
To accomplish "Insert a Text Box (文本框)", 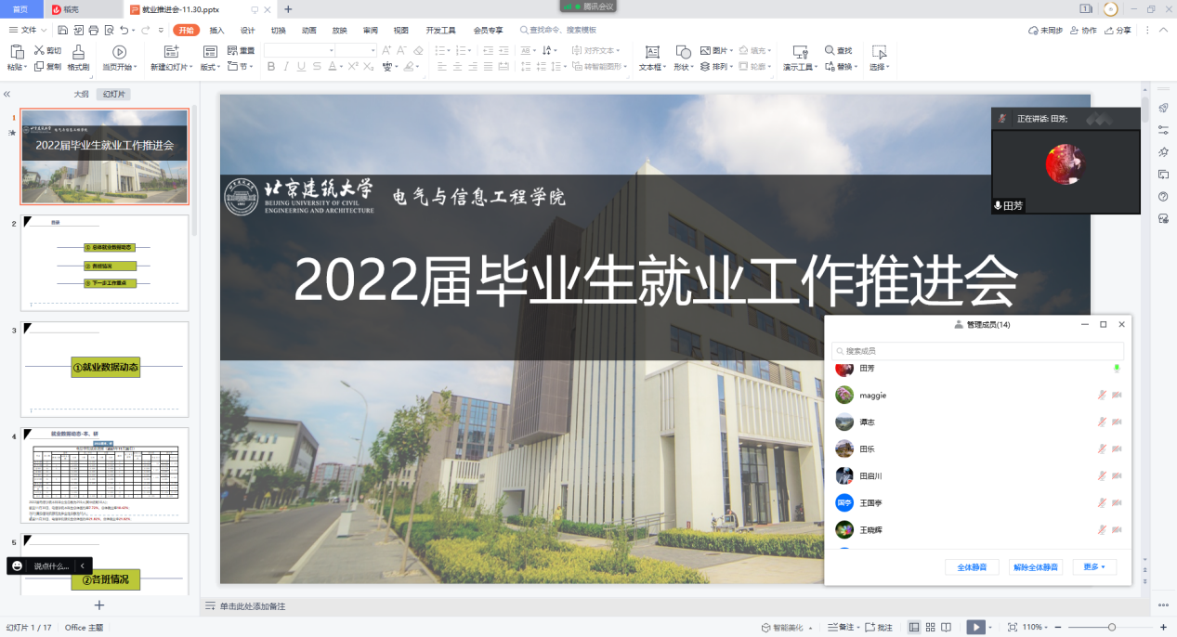I will [652, 52].
